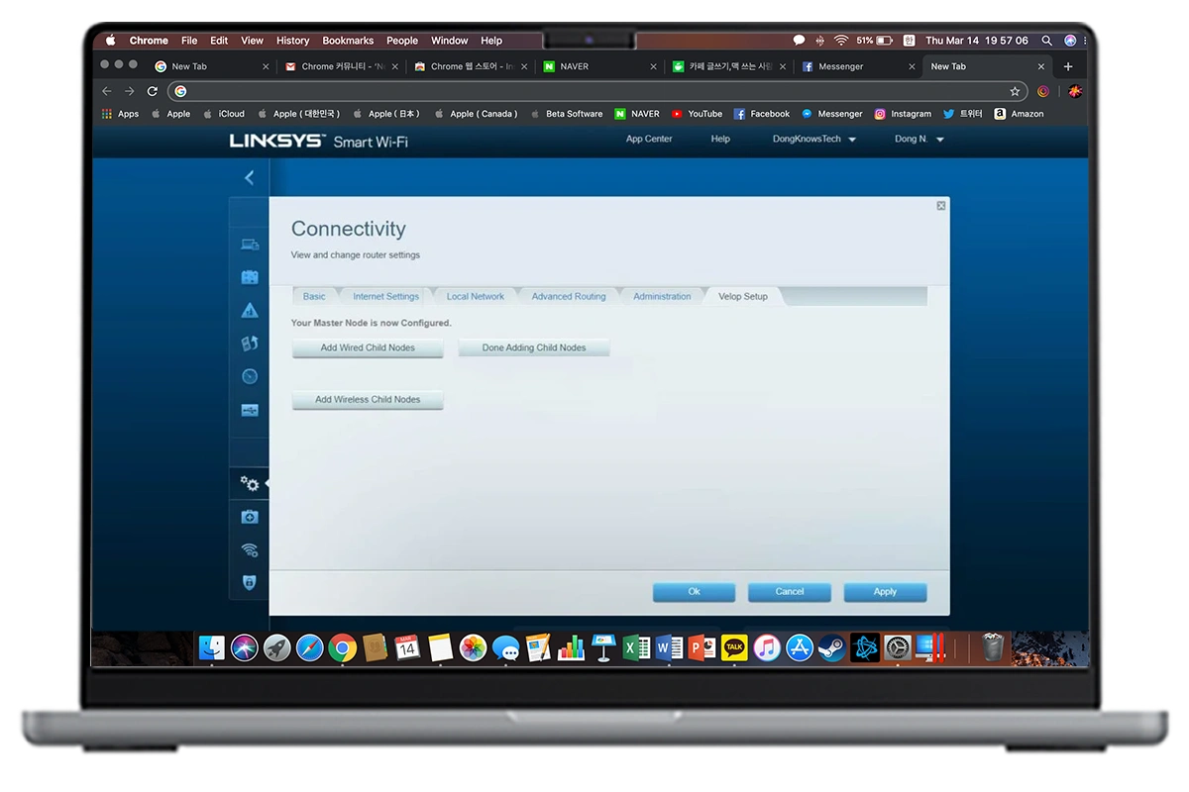1189x792 pixels.
Task: Switch to the Internet Settings tab
Action: [385, 297]
